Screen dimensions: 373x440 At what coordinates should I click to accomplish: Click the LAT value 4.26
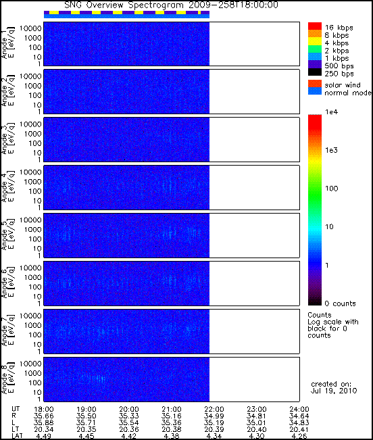coord(299,437)
